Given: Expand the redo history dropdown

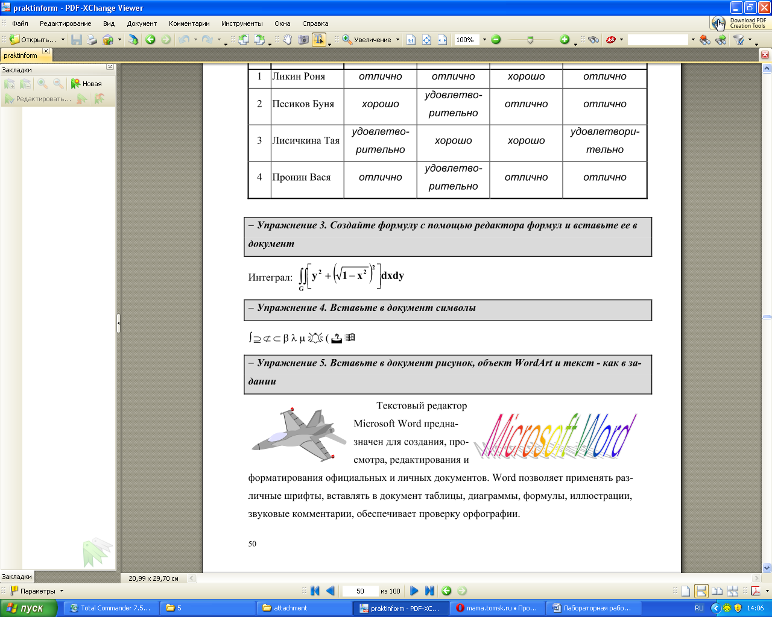Looking at the screenshot, I should click(x=219, y=40).
